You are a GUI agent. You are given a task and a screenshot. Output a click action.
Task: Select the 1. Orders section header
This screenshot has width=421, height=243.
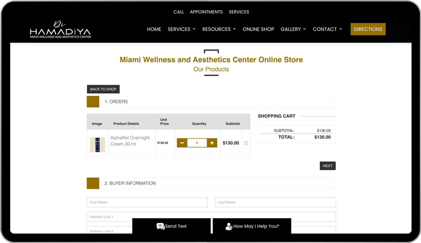click(211, 102)
